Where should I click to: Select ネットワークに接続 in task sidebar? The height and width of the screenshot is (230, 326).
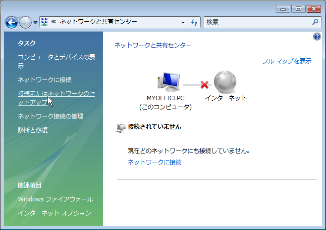coord(45,80)
